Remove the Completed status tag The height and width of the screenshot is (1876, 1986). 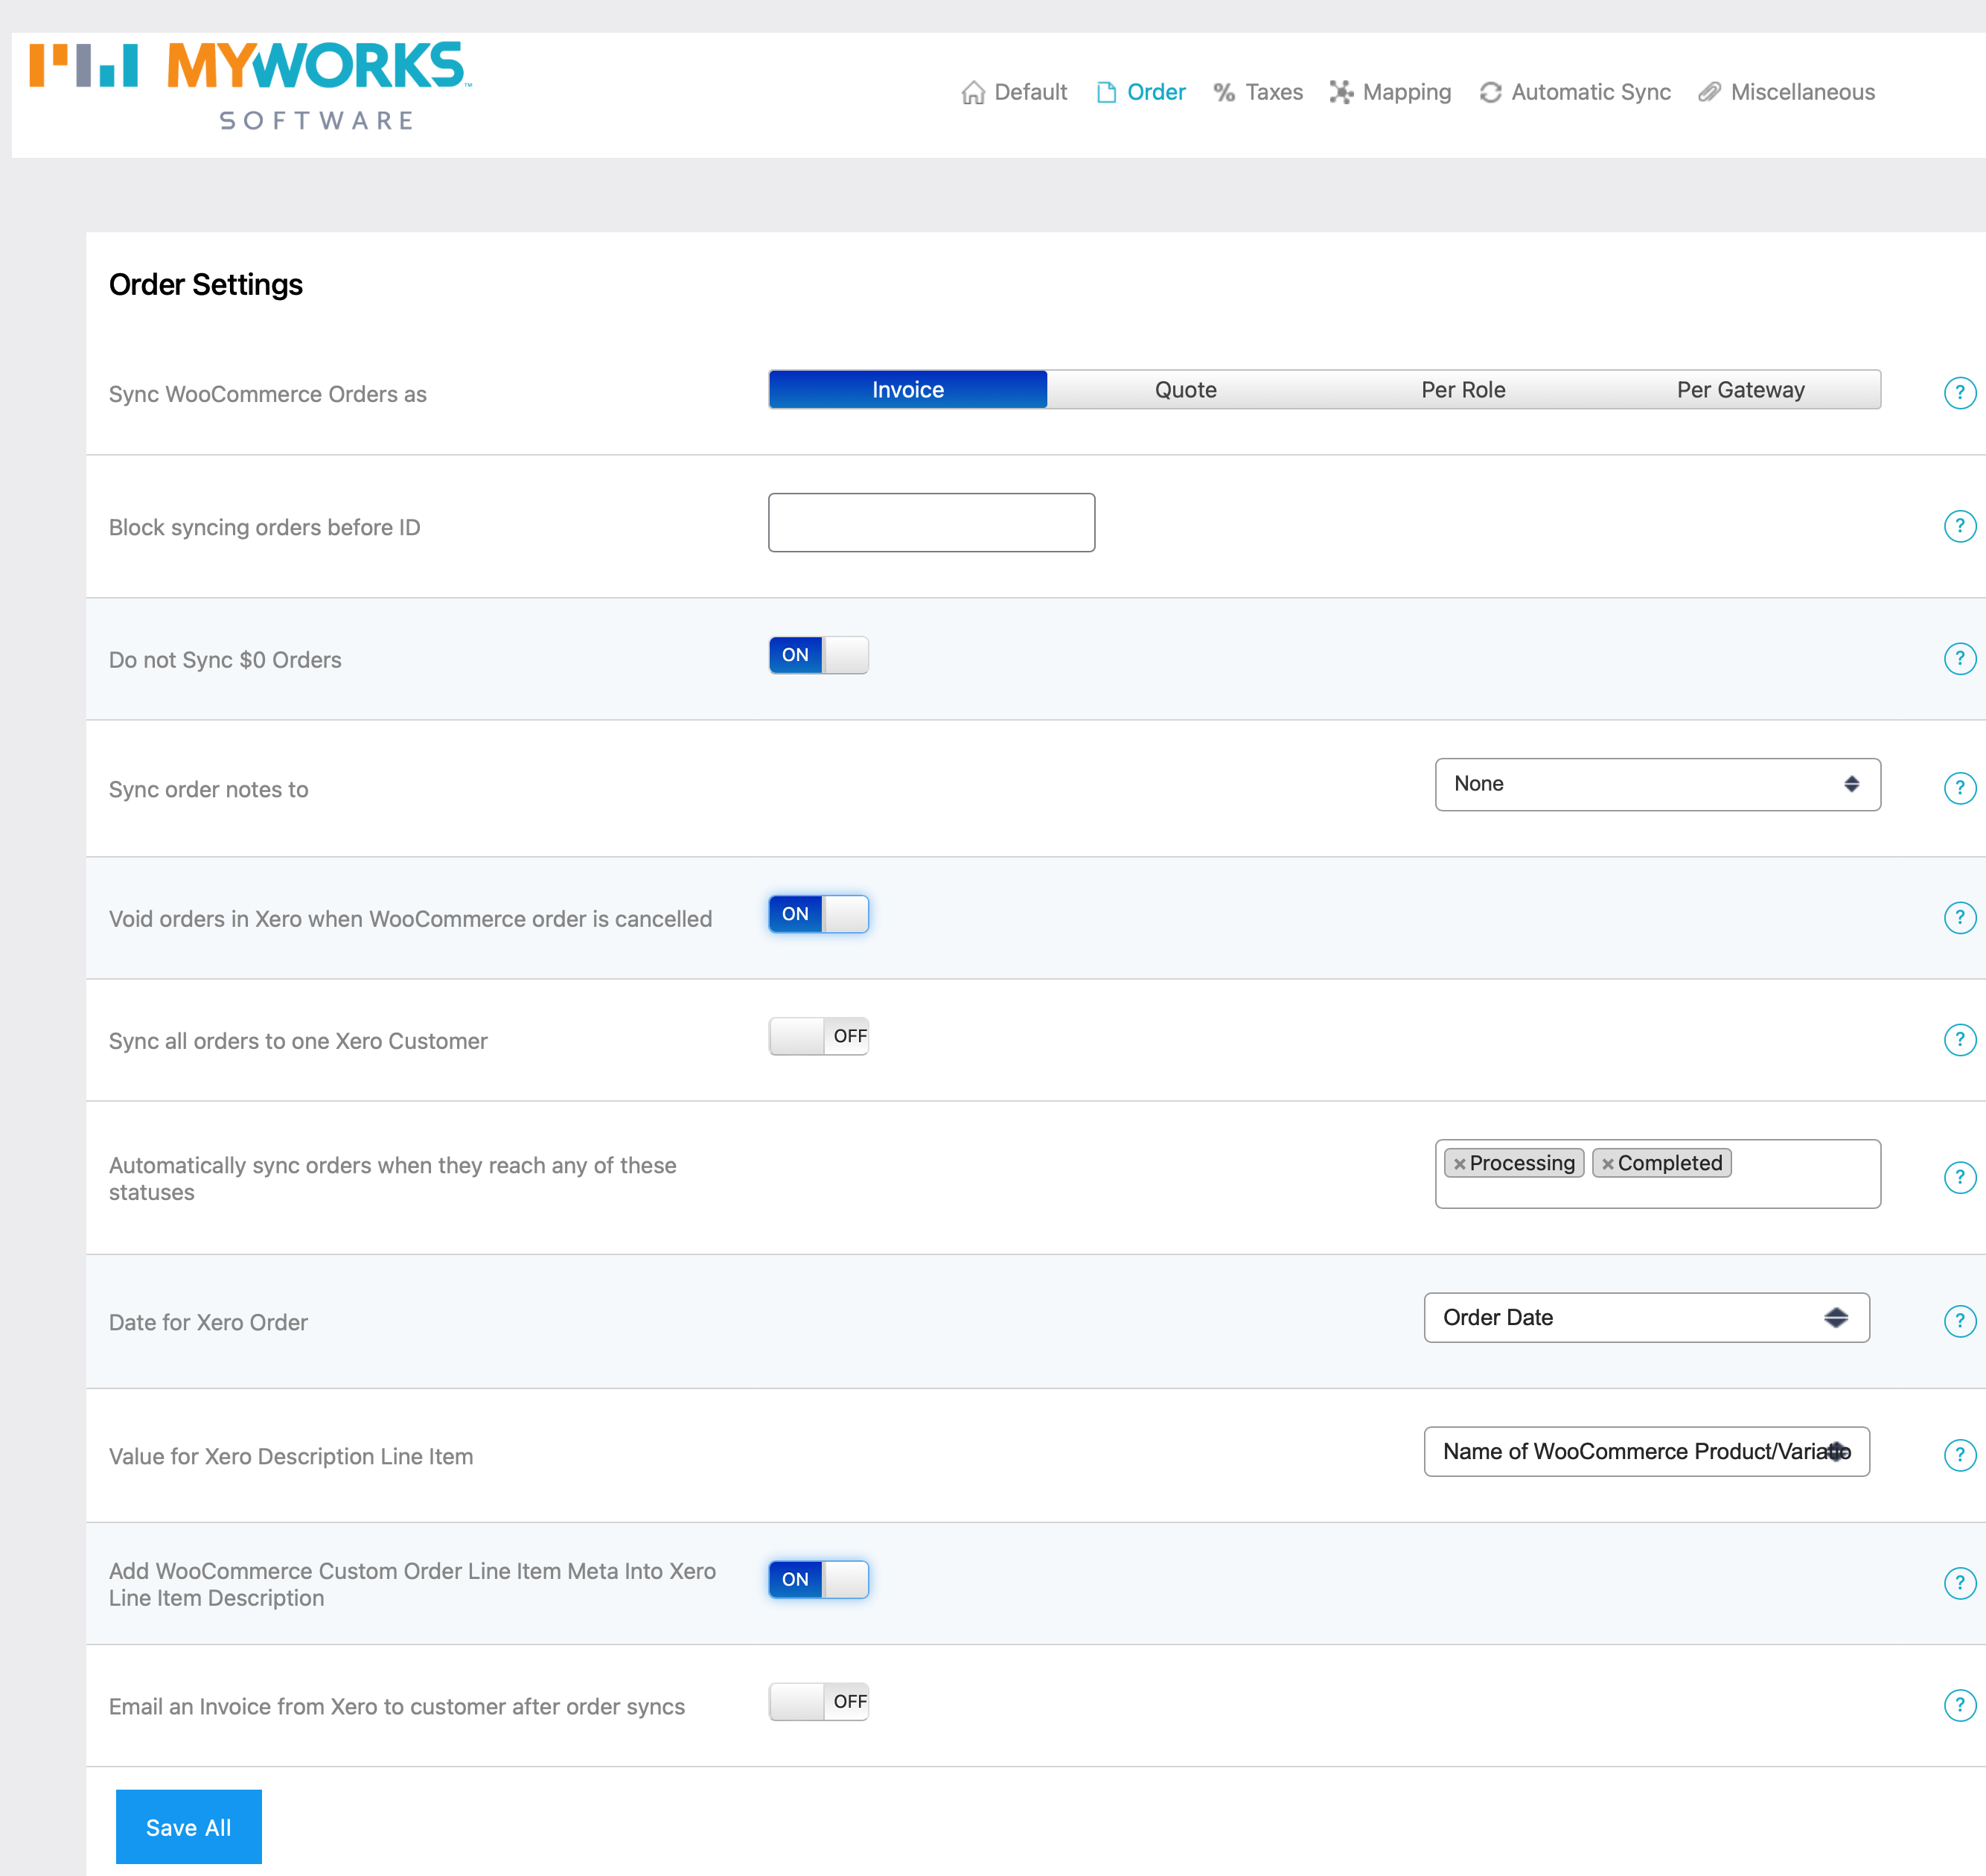pos(1607,1164)
